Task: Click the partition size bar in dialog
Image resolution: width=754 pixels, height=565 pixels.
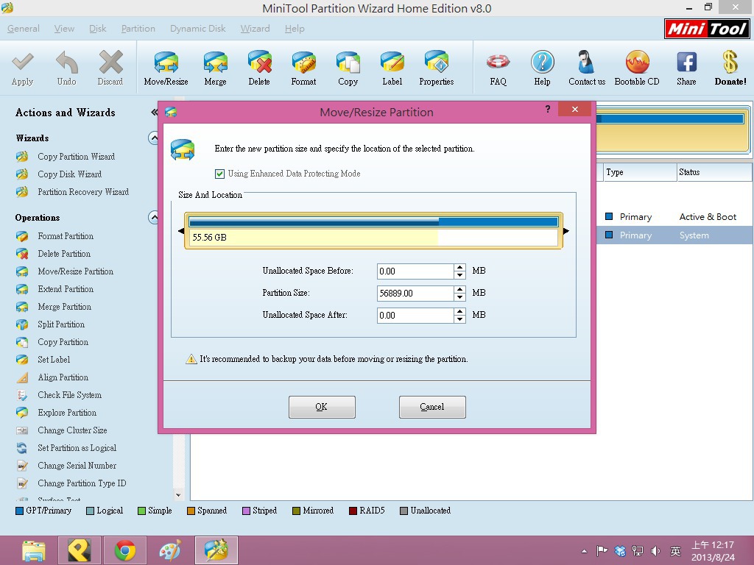Action: (x=373, y=231)
